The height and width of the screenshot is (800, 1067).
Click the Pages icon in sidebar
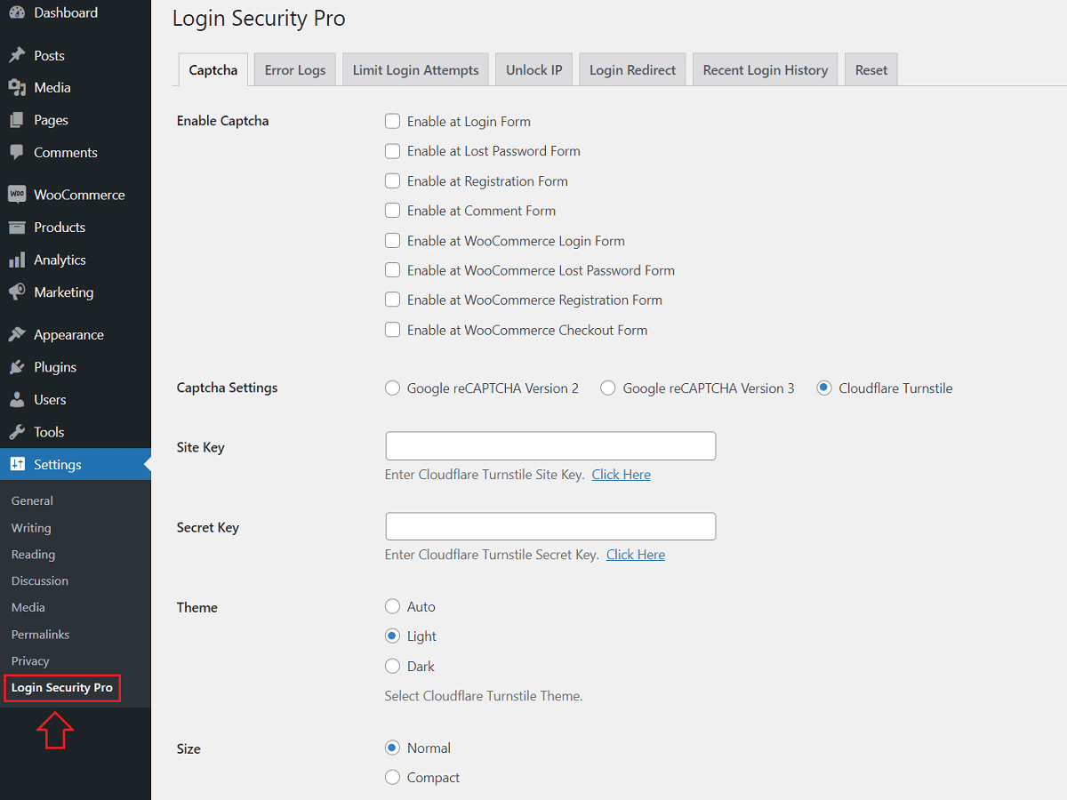[x=17, y=120]
